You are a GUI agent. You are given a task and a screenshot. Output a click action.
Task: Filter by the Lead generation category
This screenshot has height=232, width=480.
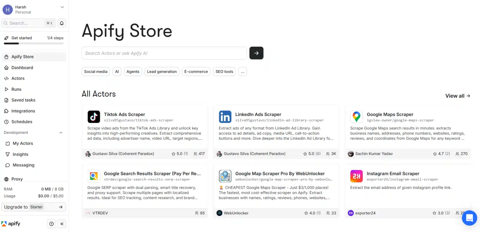(x=162, y=72)
